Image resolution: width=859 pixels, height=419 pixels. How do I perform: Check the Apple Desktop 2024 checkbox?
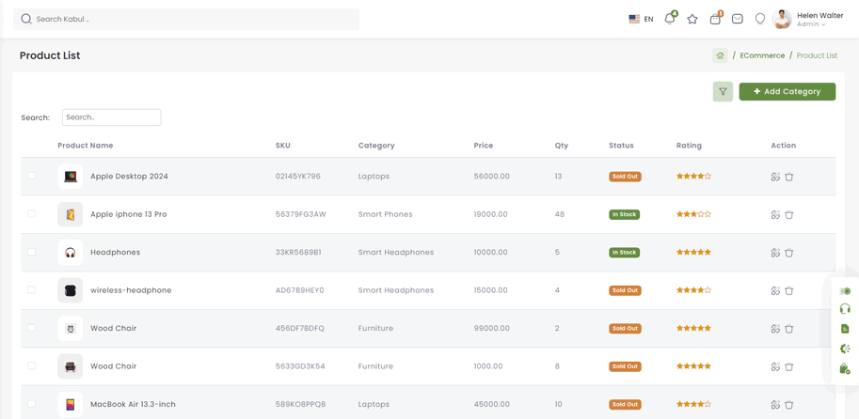[31, 176]
